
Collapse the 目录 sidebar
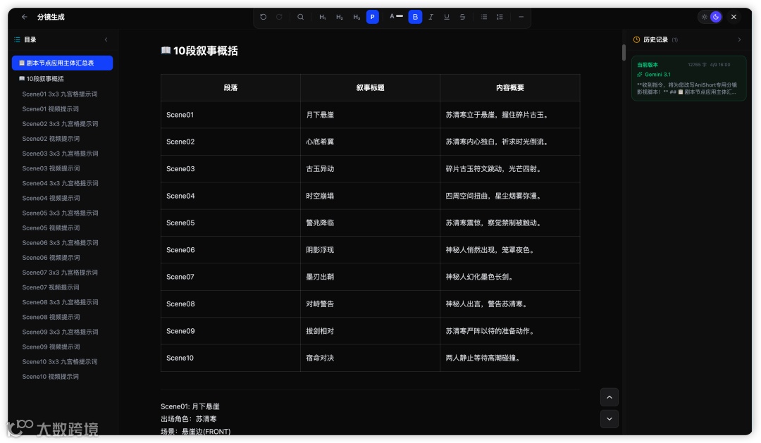pyautogui.click(x=106, y=39)
